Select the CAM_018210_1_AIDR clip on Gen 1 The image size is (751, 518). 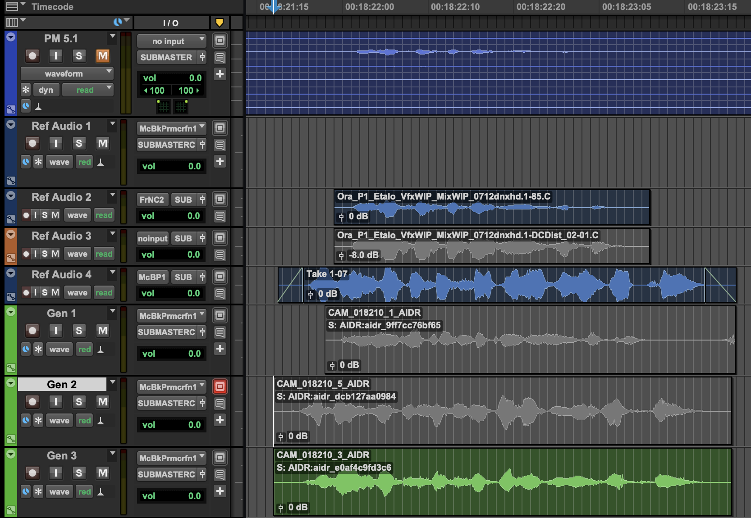pos(530,340)
